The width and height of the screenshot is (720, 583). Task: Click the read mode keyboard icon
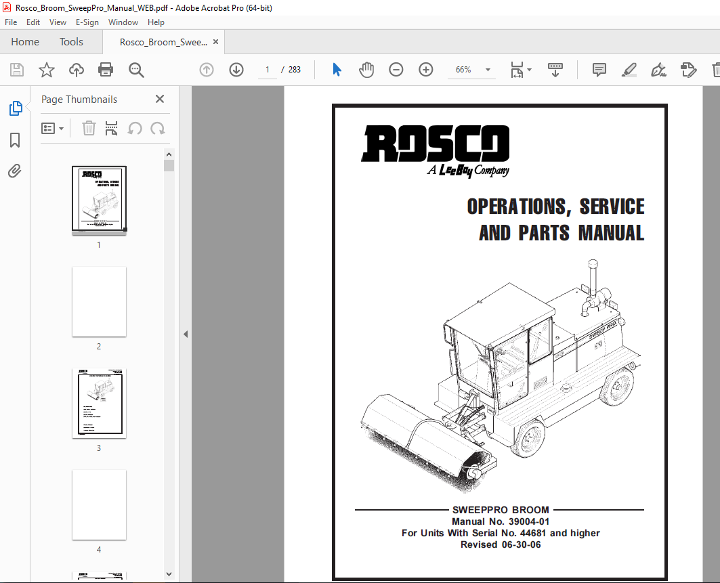[555, 70]
